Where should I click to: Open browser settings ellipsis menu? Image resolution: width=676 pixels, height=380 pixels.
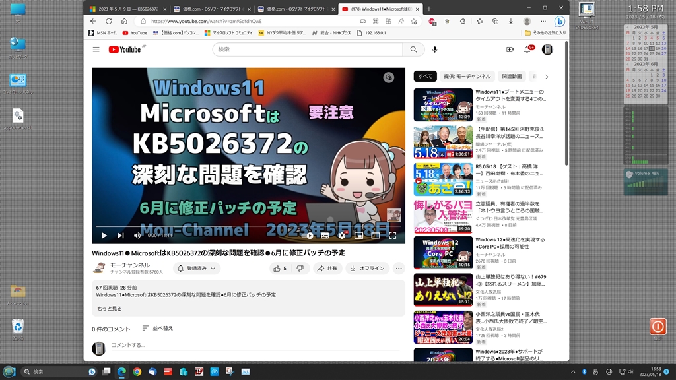(543, 21)
